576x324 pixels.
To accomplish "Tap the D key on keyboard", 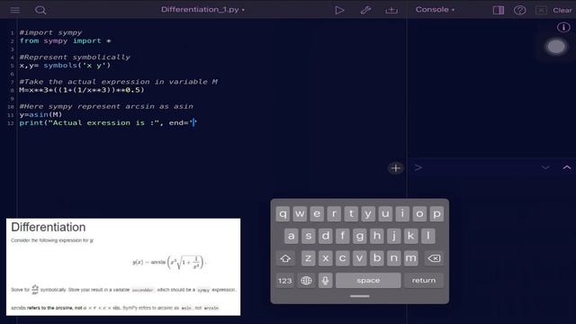I will click(326, 236).
